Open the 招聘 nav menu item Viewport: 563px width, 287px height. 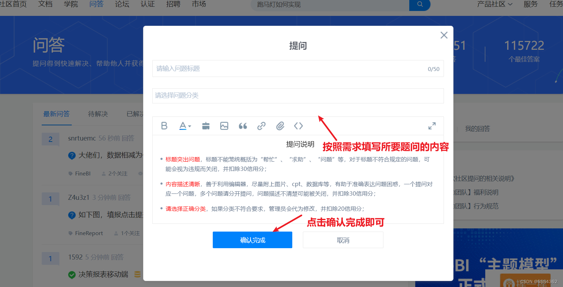(x=173, y=4)
